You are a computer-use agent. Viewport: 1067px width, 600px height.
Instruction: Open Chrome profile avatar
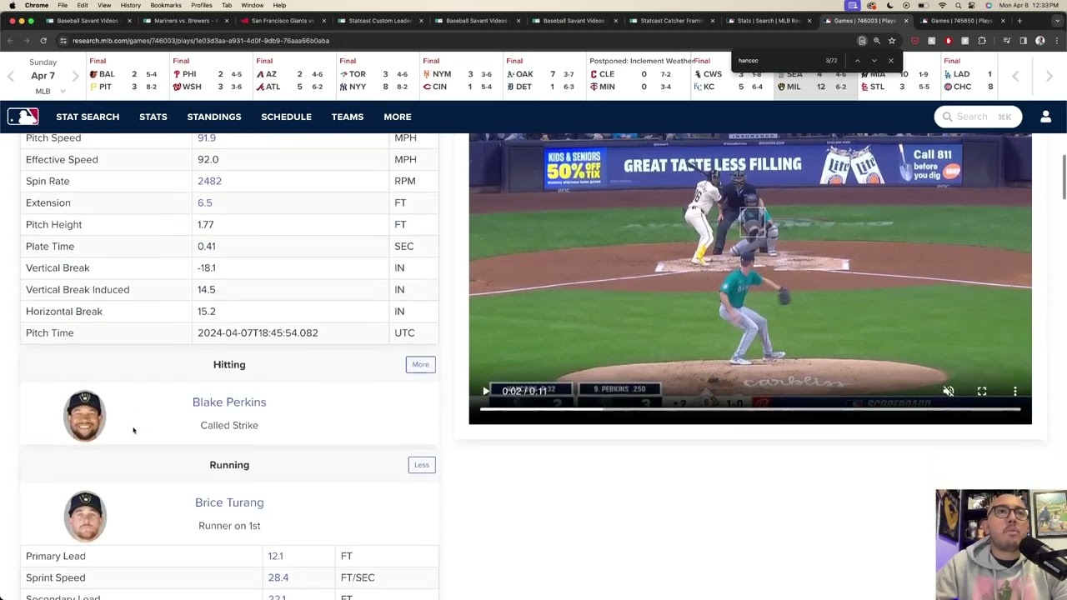click(1040, 40)
